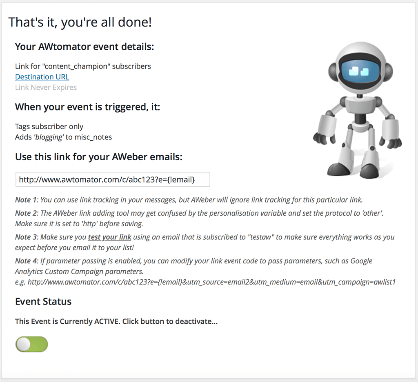The image size is (418, 382).
Task: Click the 'Link for content_champion subscribers' text
Action: coord(83,66)
